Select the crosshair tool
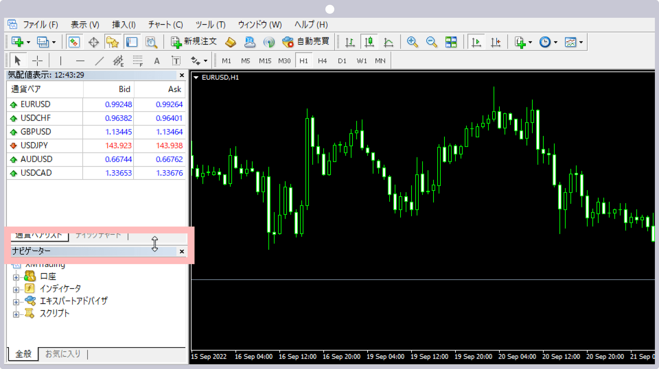This screenshot has height=369, width=659. [37, 61]
